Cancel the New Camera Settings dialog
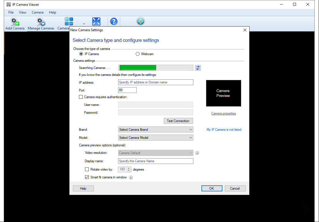This screenshot has width=319, height=222. coord(235,188)
